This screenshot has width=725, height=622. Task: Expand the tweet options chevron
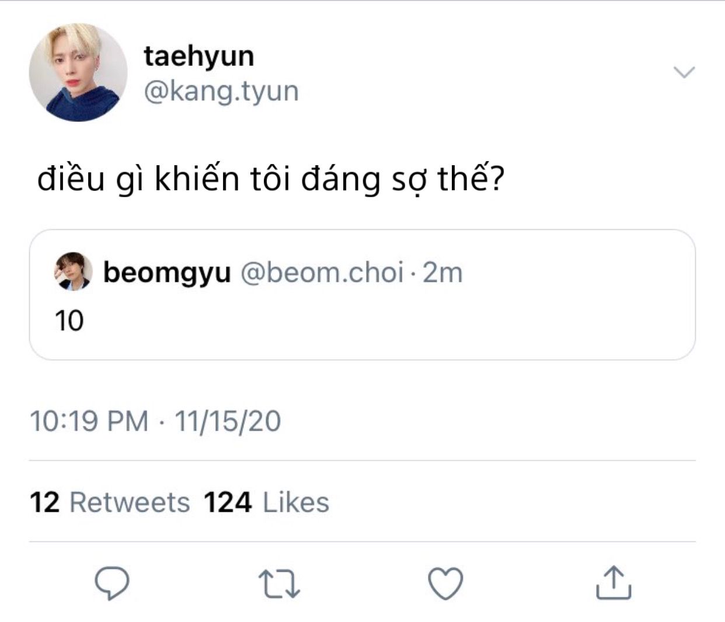tap(684, 72)
